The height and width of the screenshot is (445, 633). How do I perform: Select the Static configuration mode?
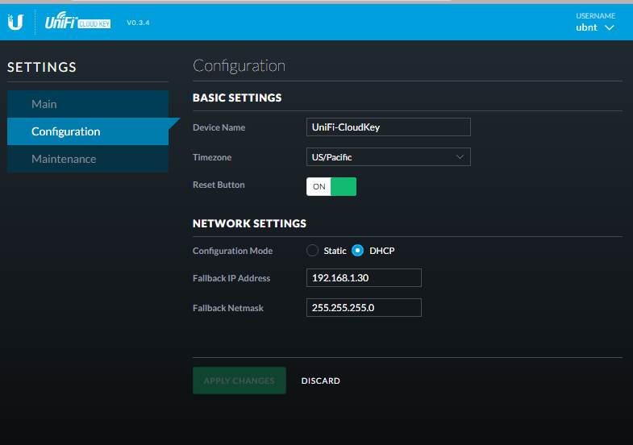[312, 251]
